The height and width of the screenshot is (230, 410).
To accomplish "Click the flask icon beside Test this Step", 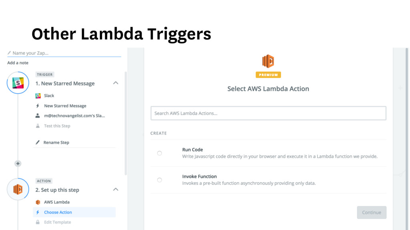I will coord(38,126).
